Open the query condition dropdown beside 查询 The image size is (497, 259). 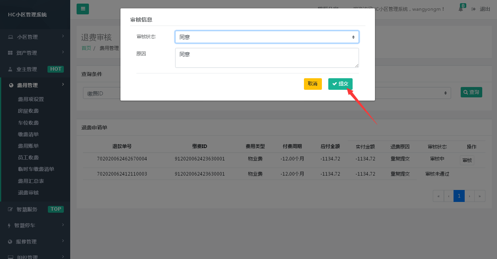413,93
